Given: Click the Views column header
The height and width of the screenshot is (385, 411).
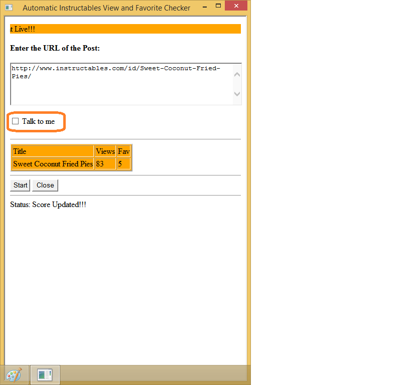Looking at the screenshot, I should tap(105, 151).
